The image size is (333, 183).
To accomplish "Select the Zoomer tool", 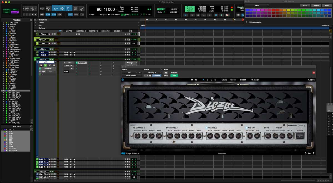I will pos(48,9).
